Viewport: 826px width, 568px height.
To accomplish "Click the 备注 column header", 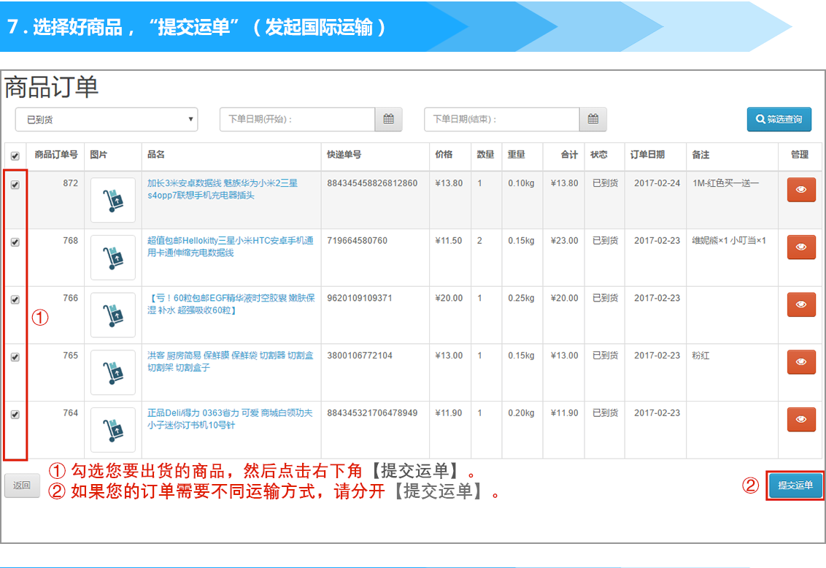I will (700, 154).
